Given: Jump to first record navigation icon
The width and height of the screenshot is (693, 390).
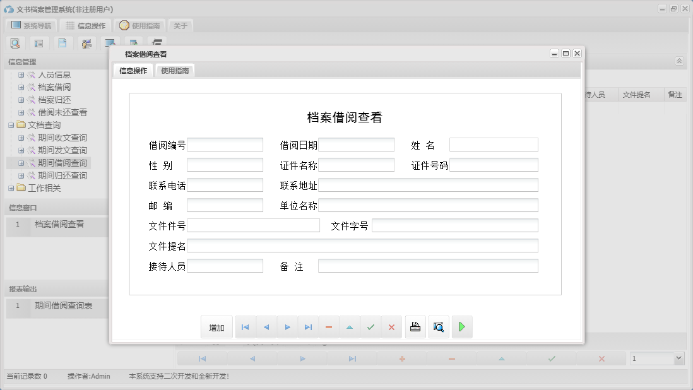Looking at the screenshot, I should point(245,326).
